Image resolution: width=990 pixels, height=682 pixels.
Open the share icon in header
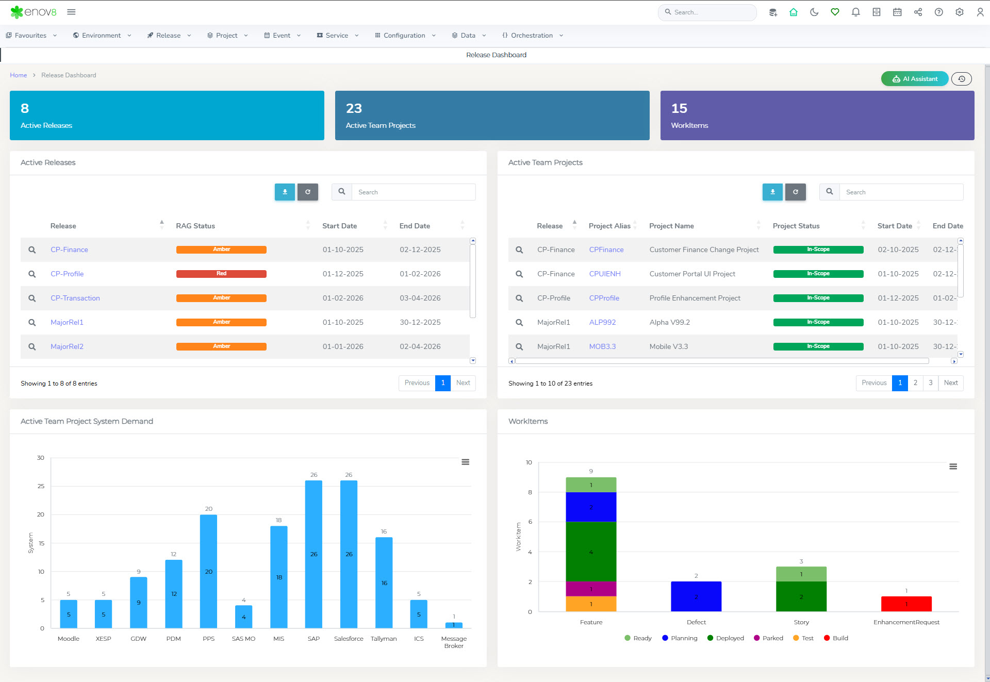click(x=918, y=12)
